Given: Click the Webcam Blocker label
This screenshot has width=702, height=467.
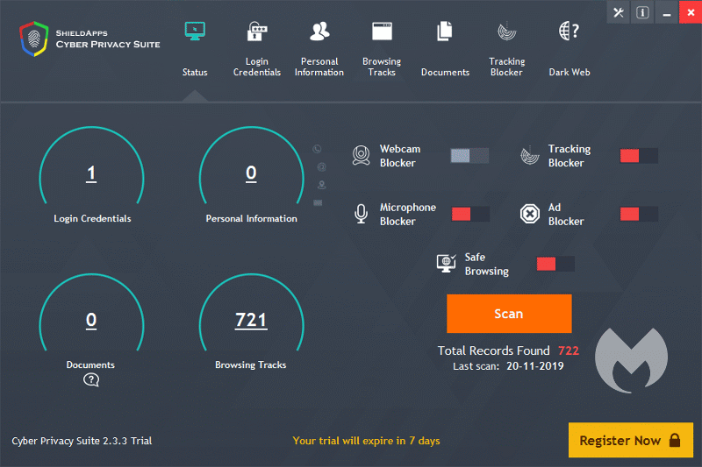Looking at the screenshot, I should pos(400,155).
